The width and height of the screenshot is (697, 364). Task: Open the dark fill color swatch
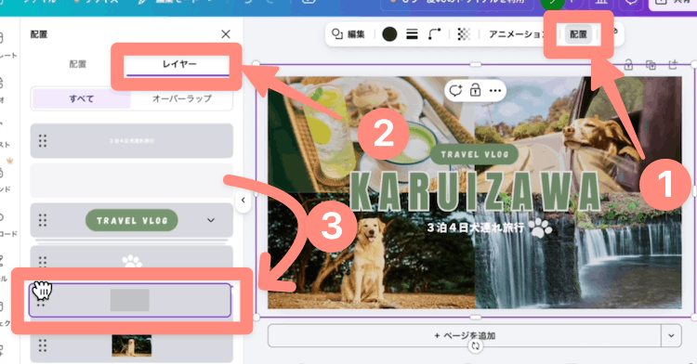click(x=389, y=34)
